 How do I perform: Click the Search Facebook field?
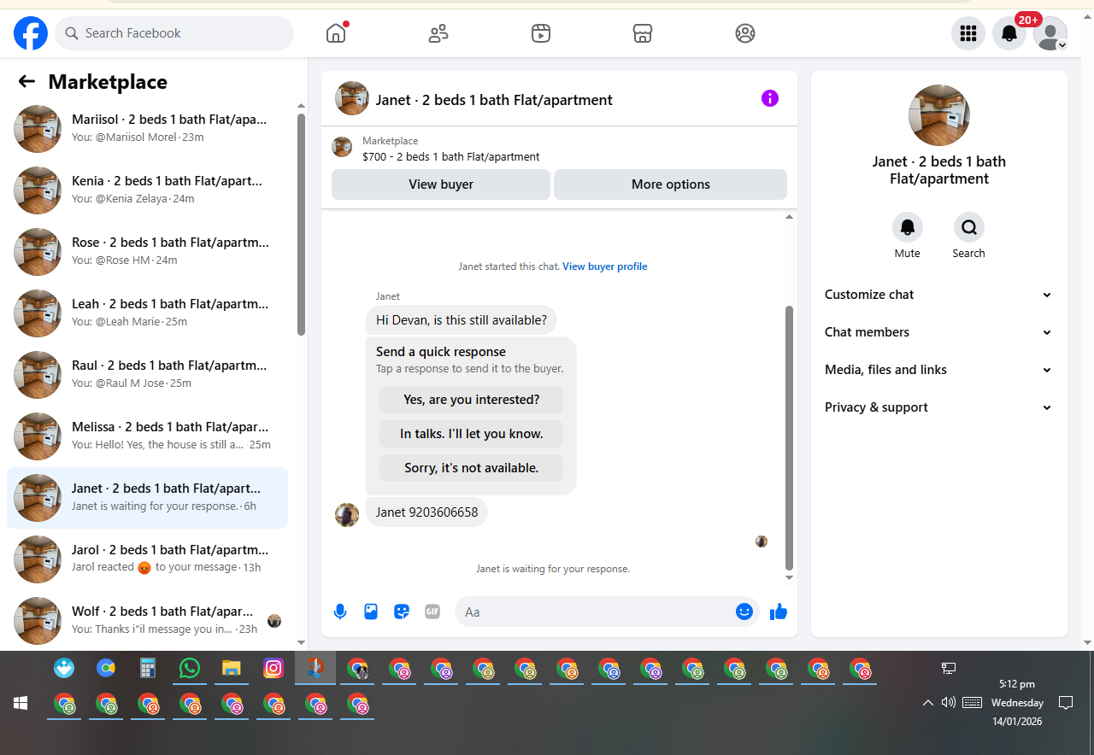(174, 33)
